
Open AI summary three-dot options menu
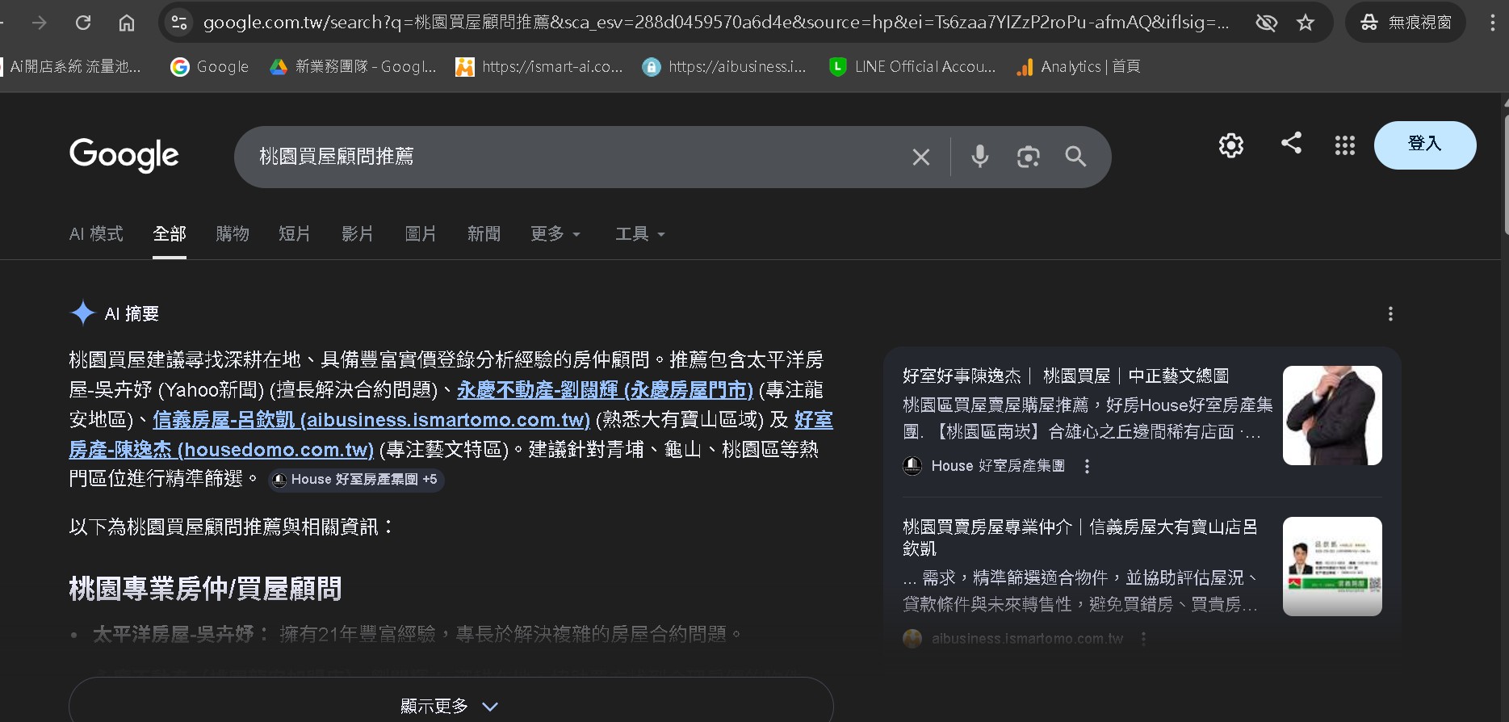(1390, 314)
